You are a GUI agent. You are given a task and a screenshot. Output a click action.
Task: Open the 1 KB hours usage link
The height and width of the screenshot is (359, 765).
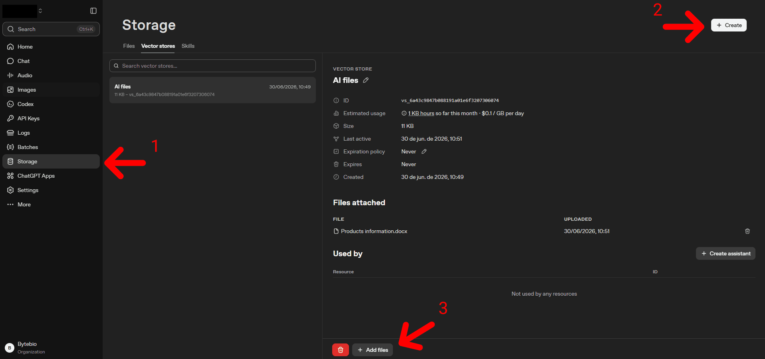coord(421,113)
